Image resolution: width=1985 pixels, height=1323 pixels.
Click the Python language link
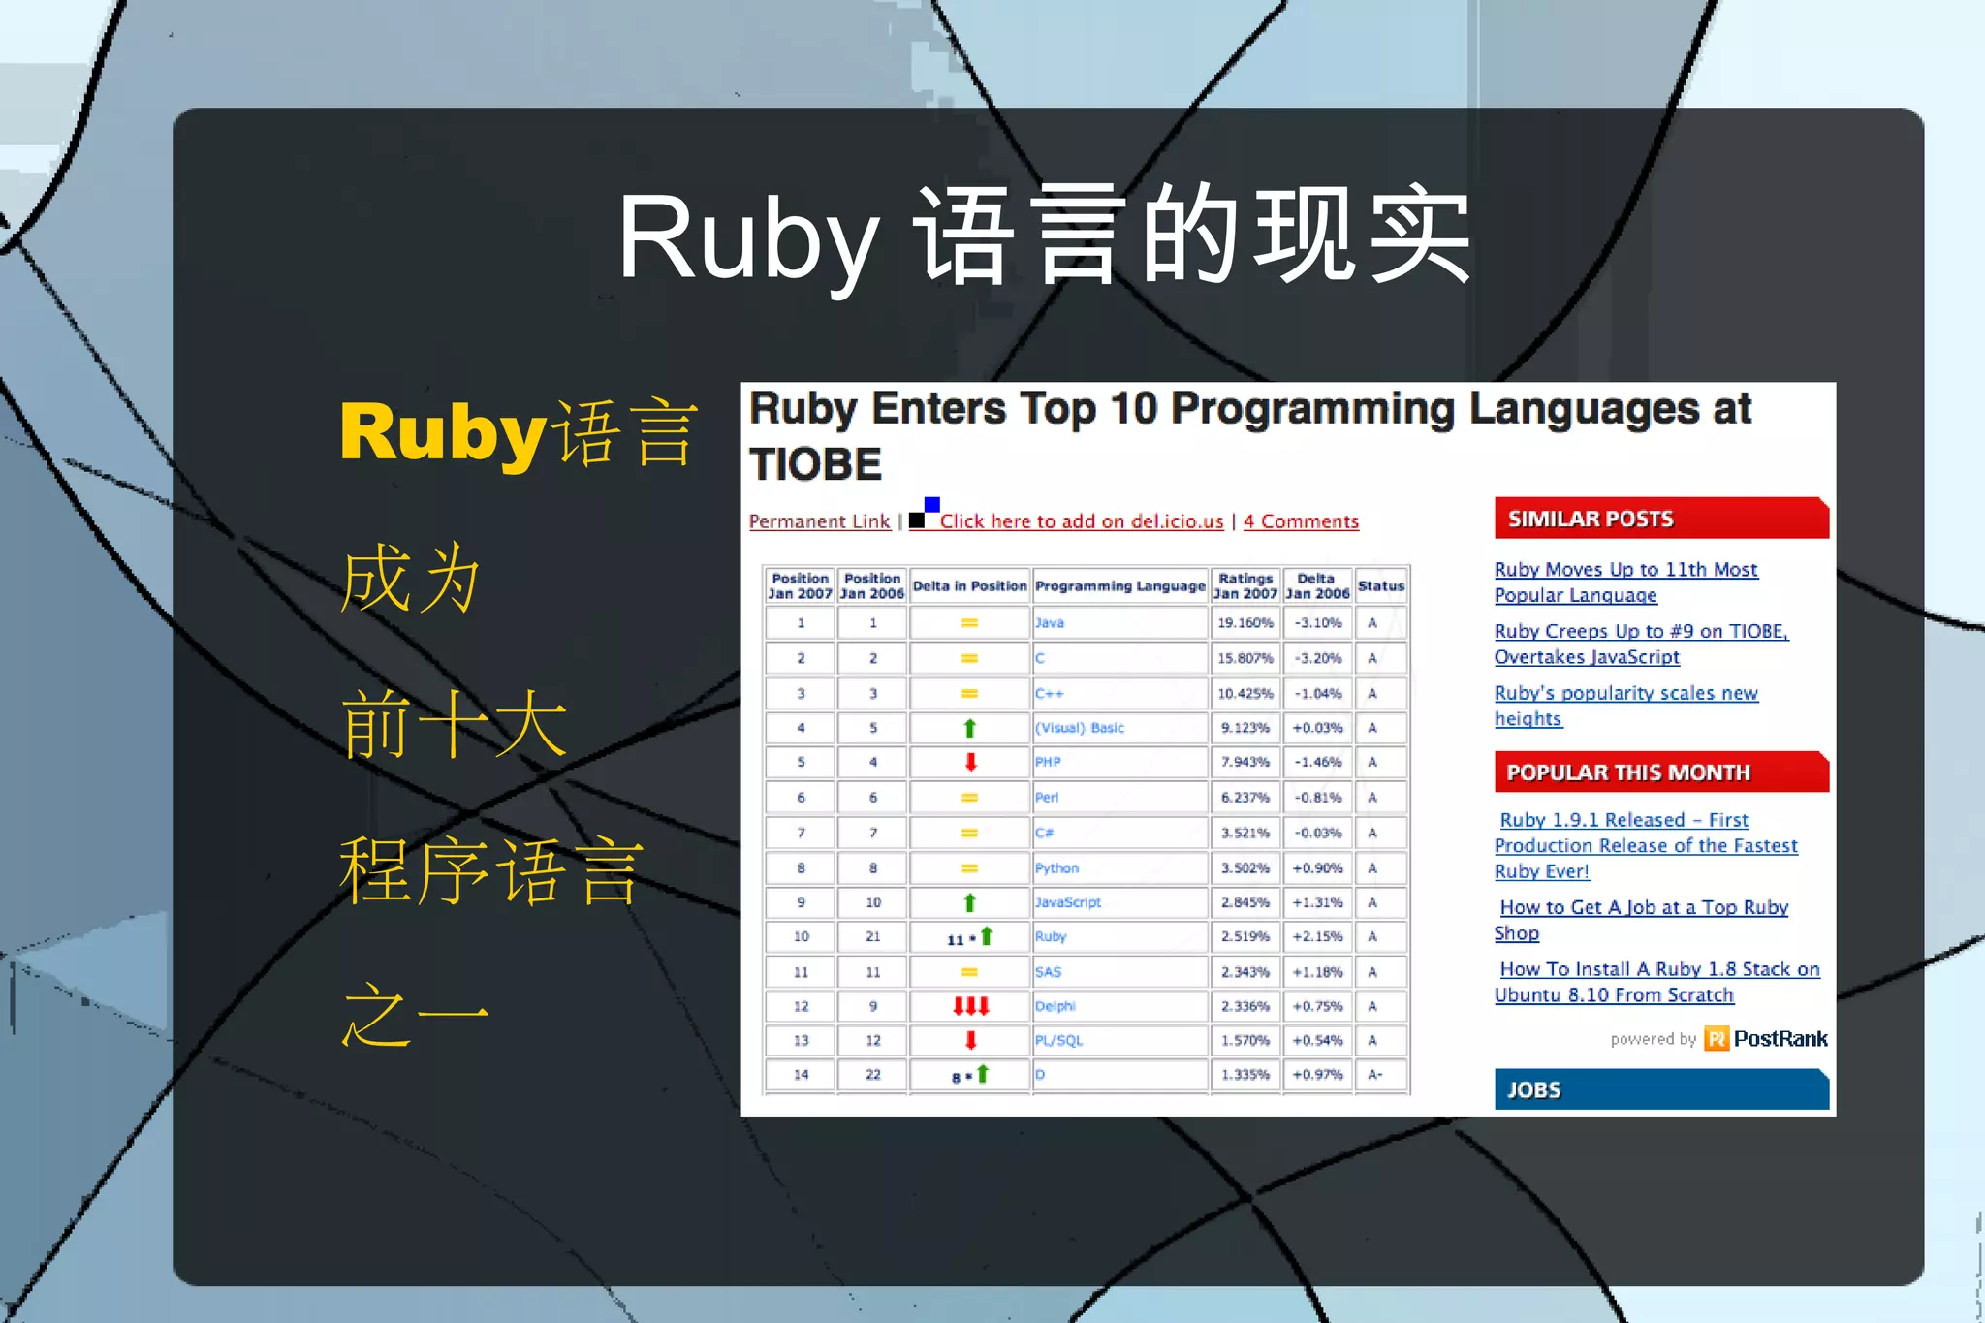[1056, 868]
